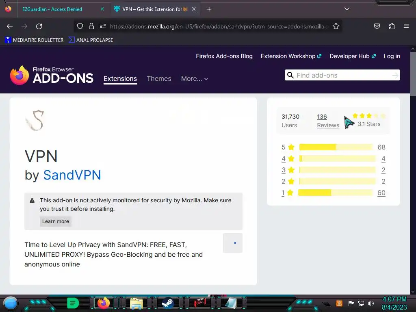The height and width of the screenshot is (312, 416).
Task: Click the 3.1 Stars rating
Action: 369,120
